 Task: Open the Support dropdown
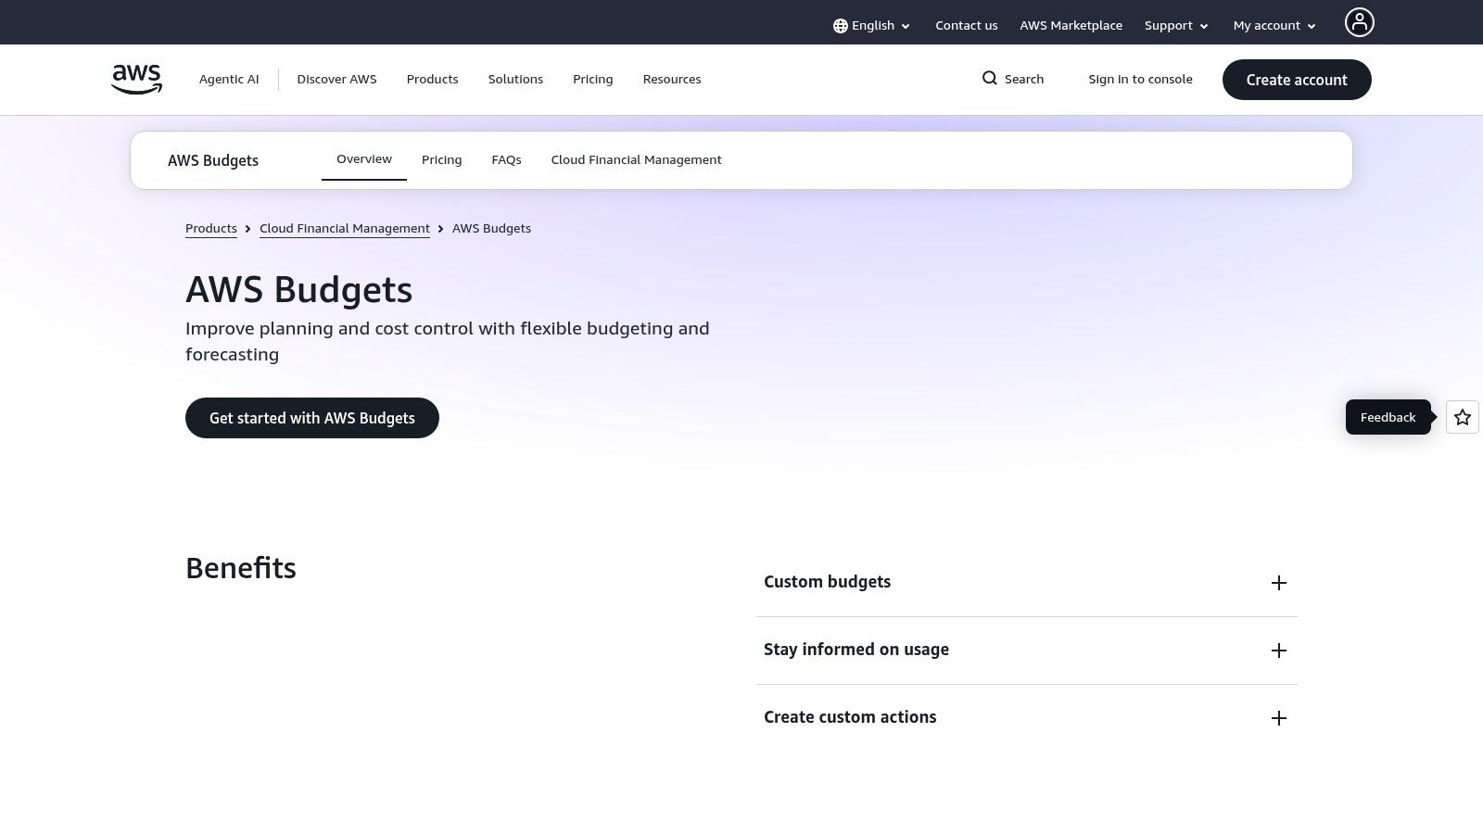coord(1175,25)
